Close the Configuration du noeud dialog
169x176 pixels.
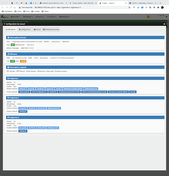[164, 24]
